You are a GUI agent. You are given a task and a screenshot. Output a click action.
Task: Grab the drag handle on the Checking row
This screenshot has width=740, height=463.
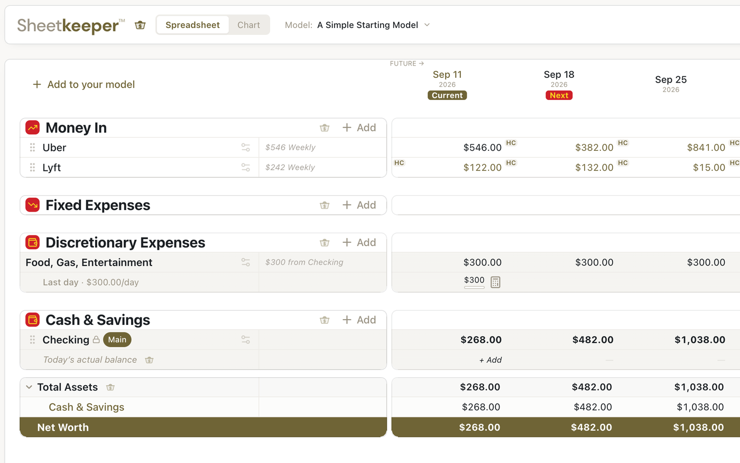(x=32, y=340)
